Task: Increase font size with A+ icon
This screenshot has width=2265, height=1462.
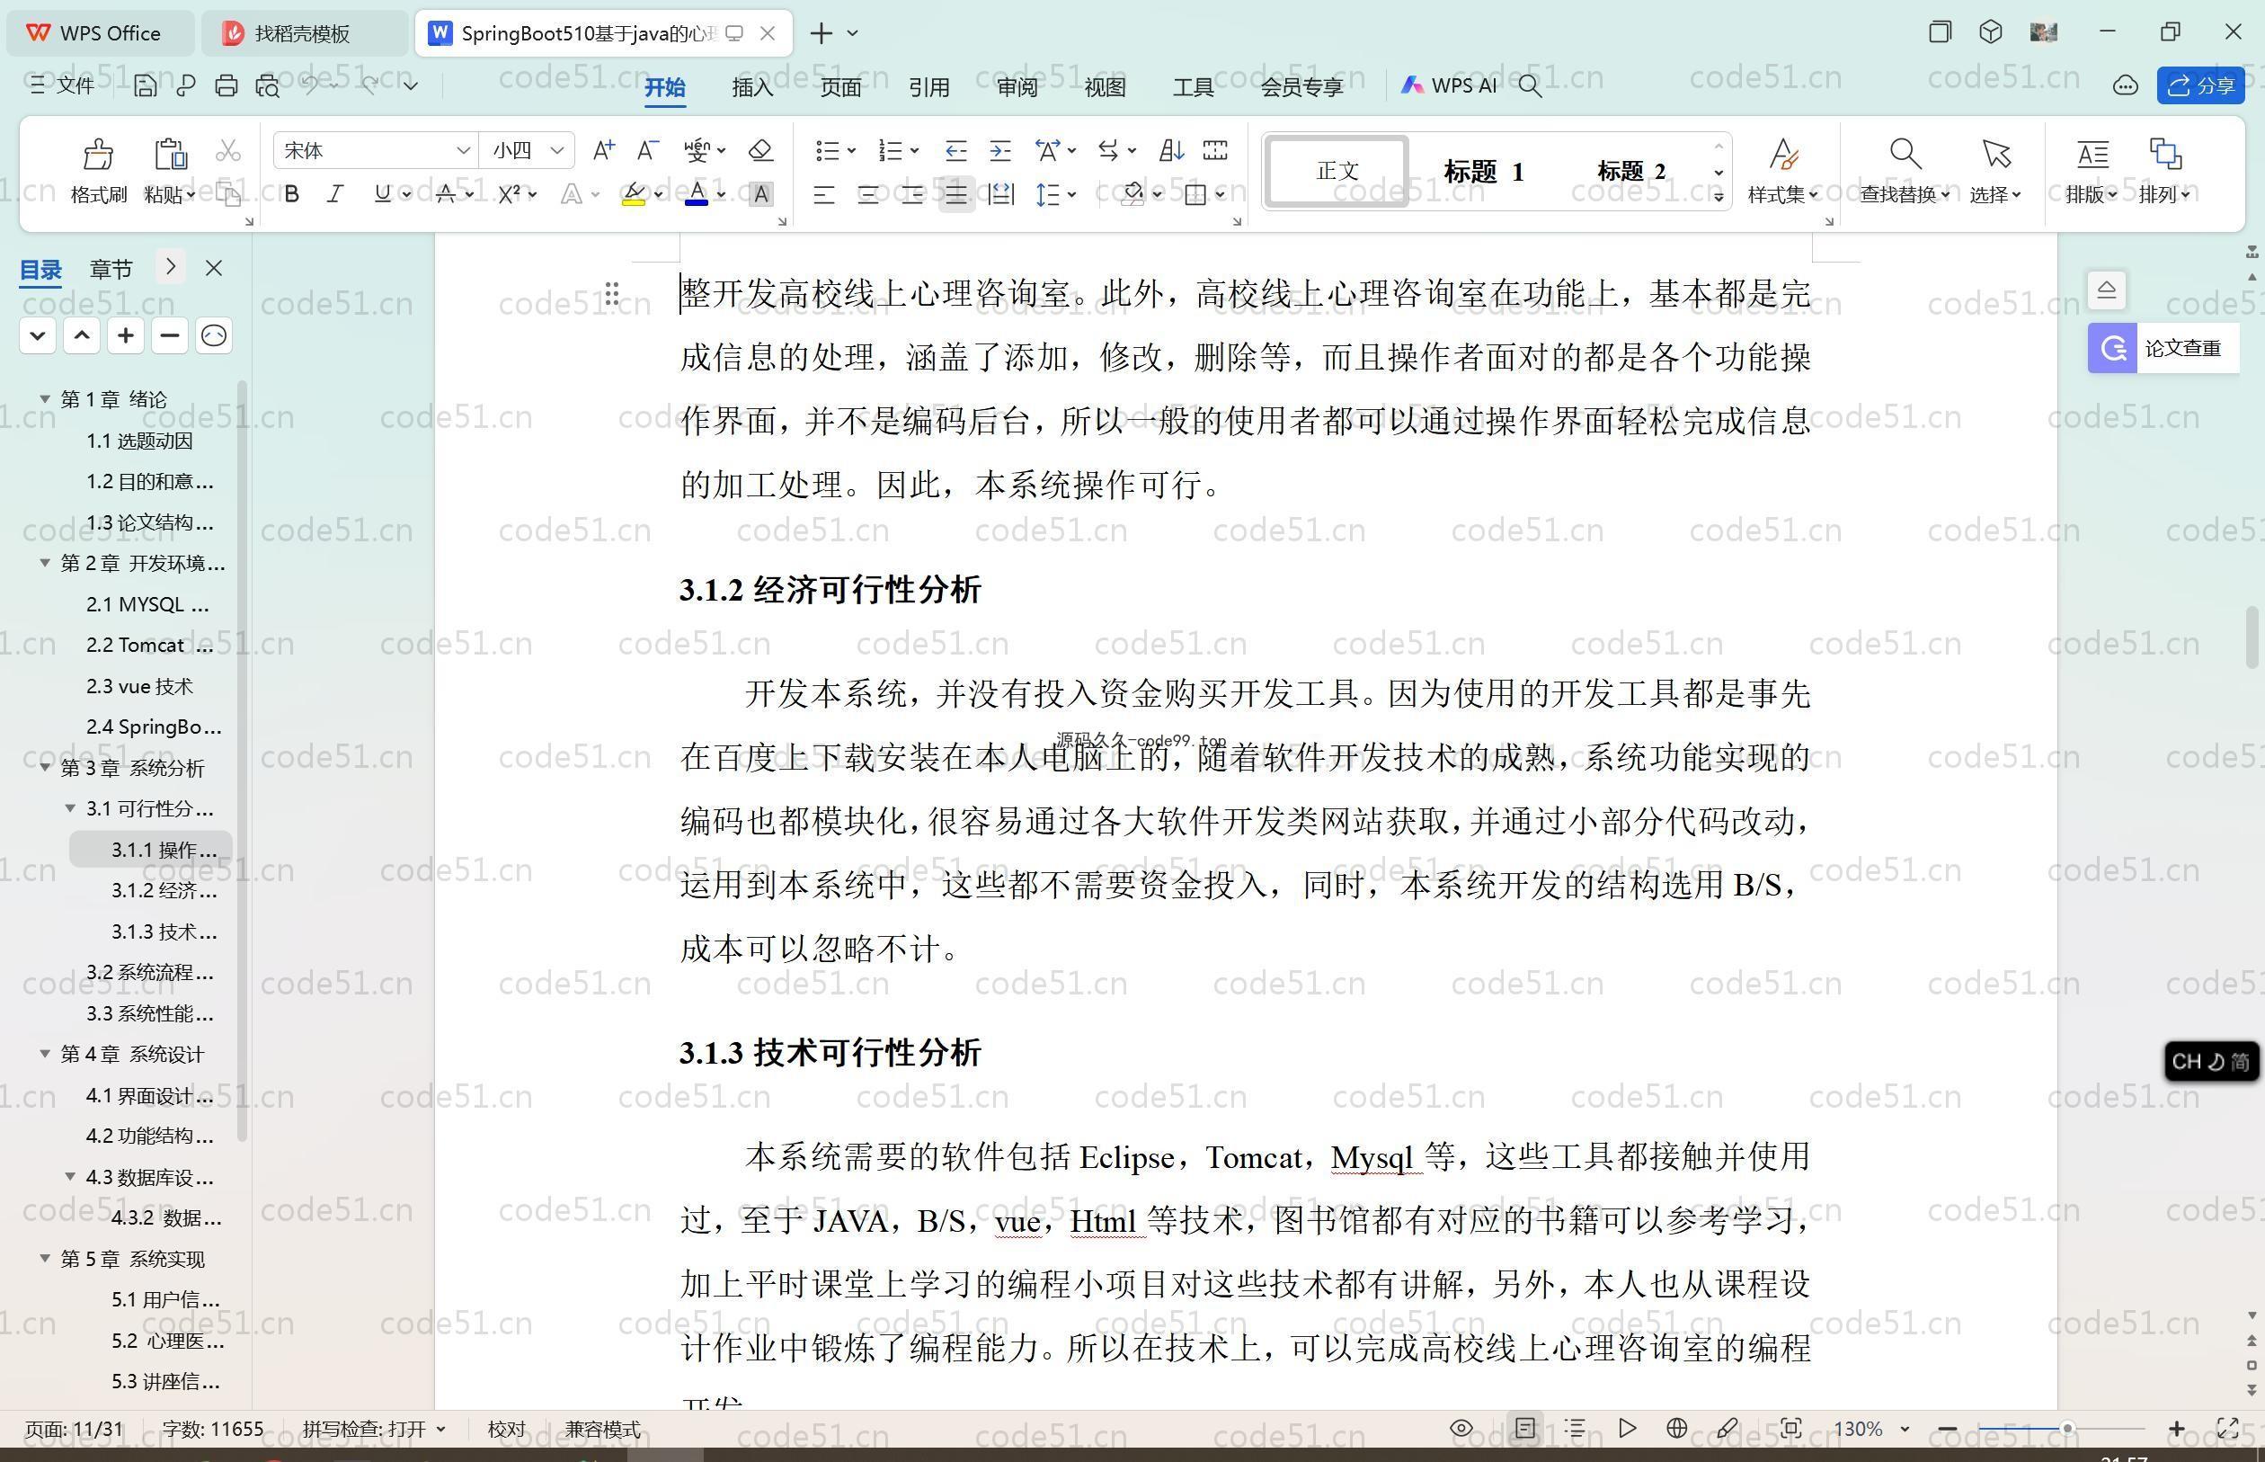Action: (603, 150)
